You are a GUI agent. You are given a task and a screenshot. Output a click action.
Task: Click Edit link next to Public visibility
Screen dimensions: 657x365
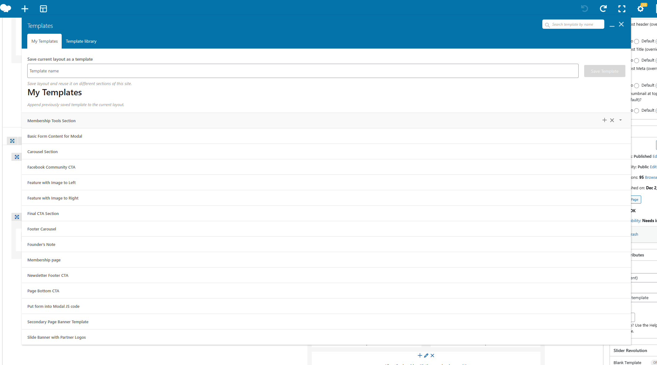(x=653, y=167)
